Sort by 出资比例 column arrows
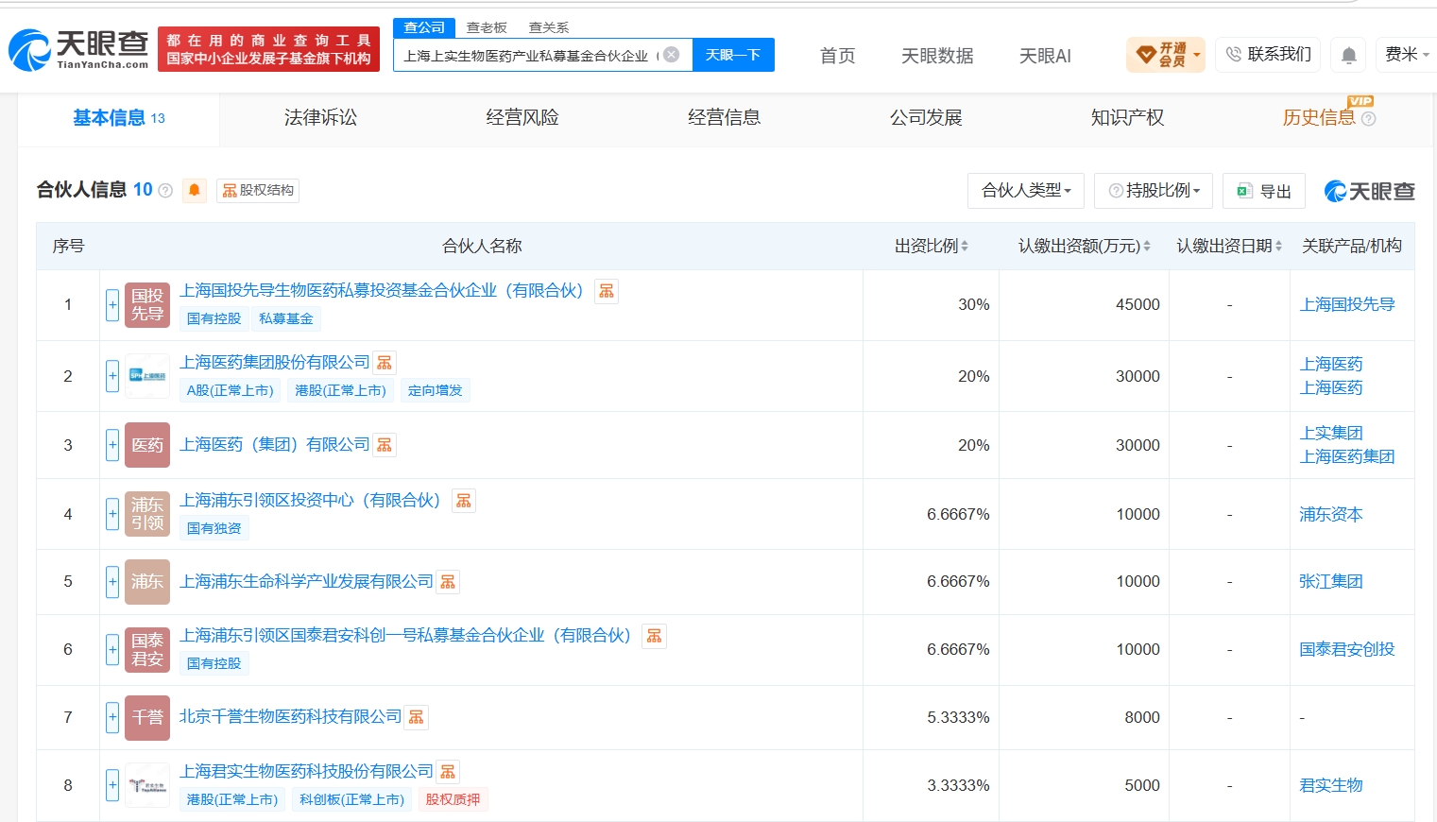The height and width of the screenshot is (822, 1437). (x=932, y=246)
